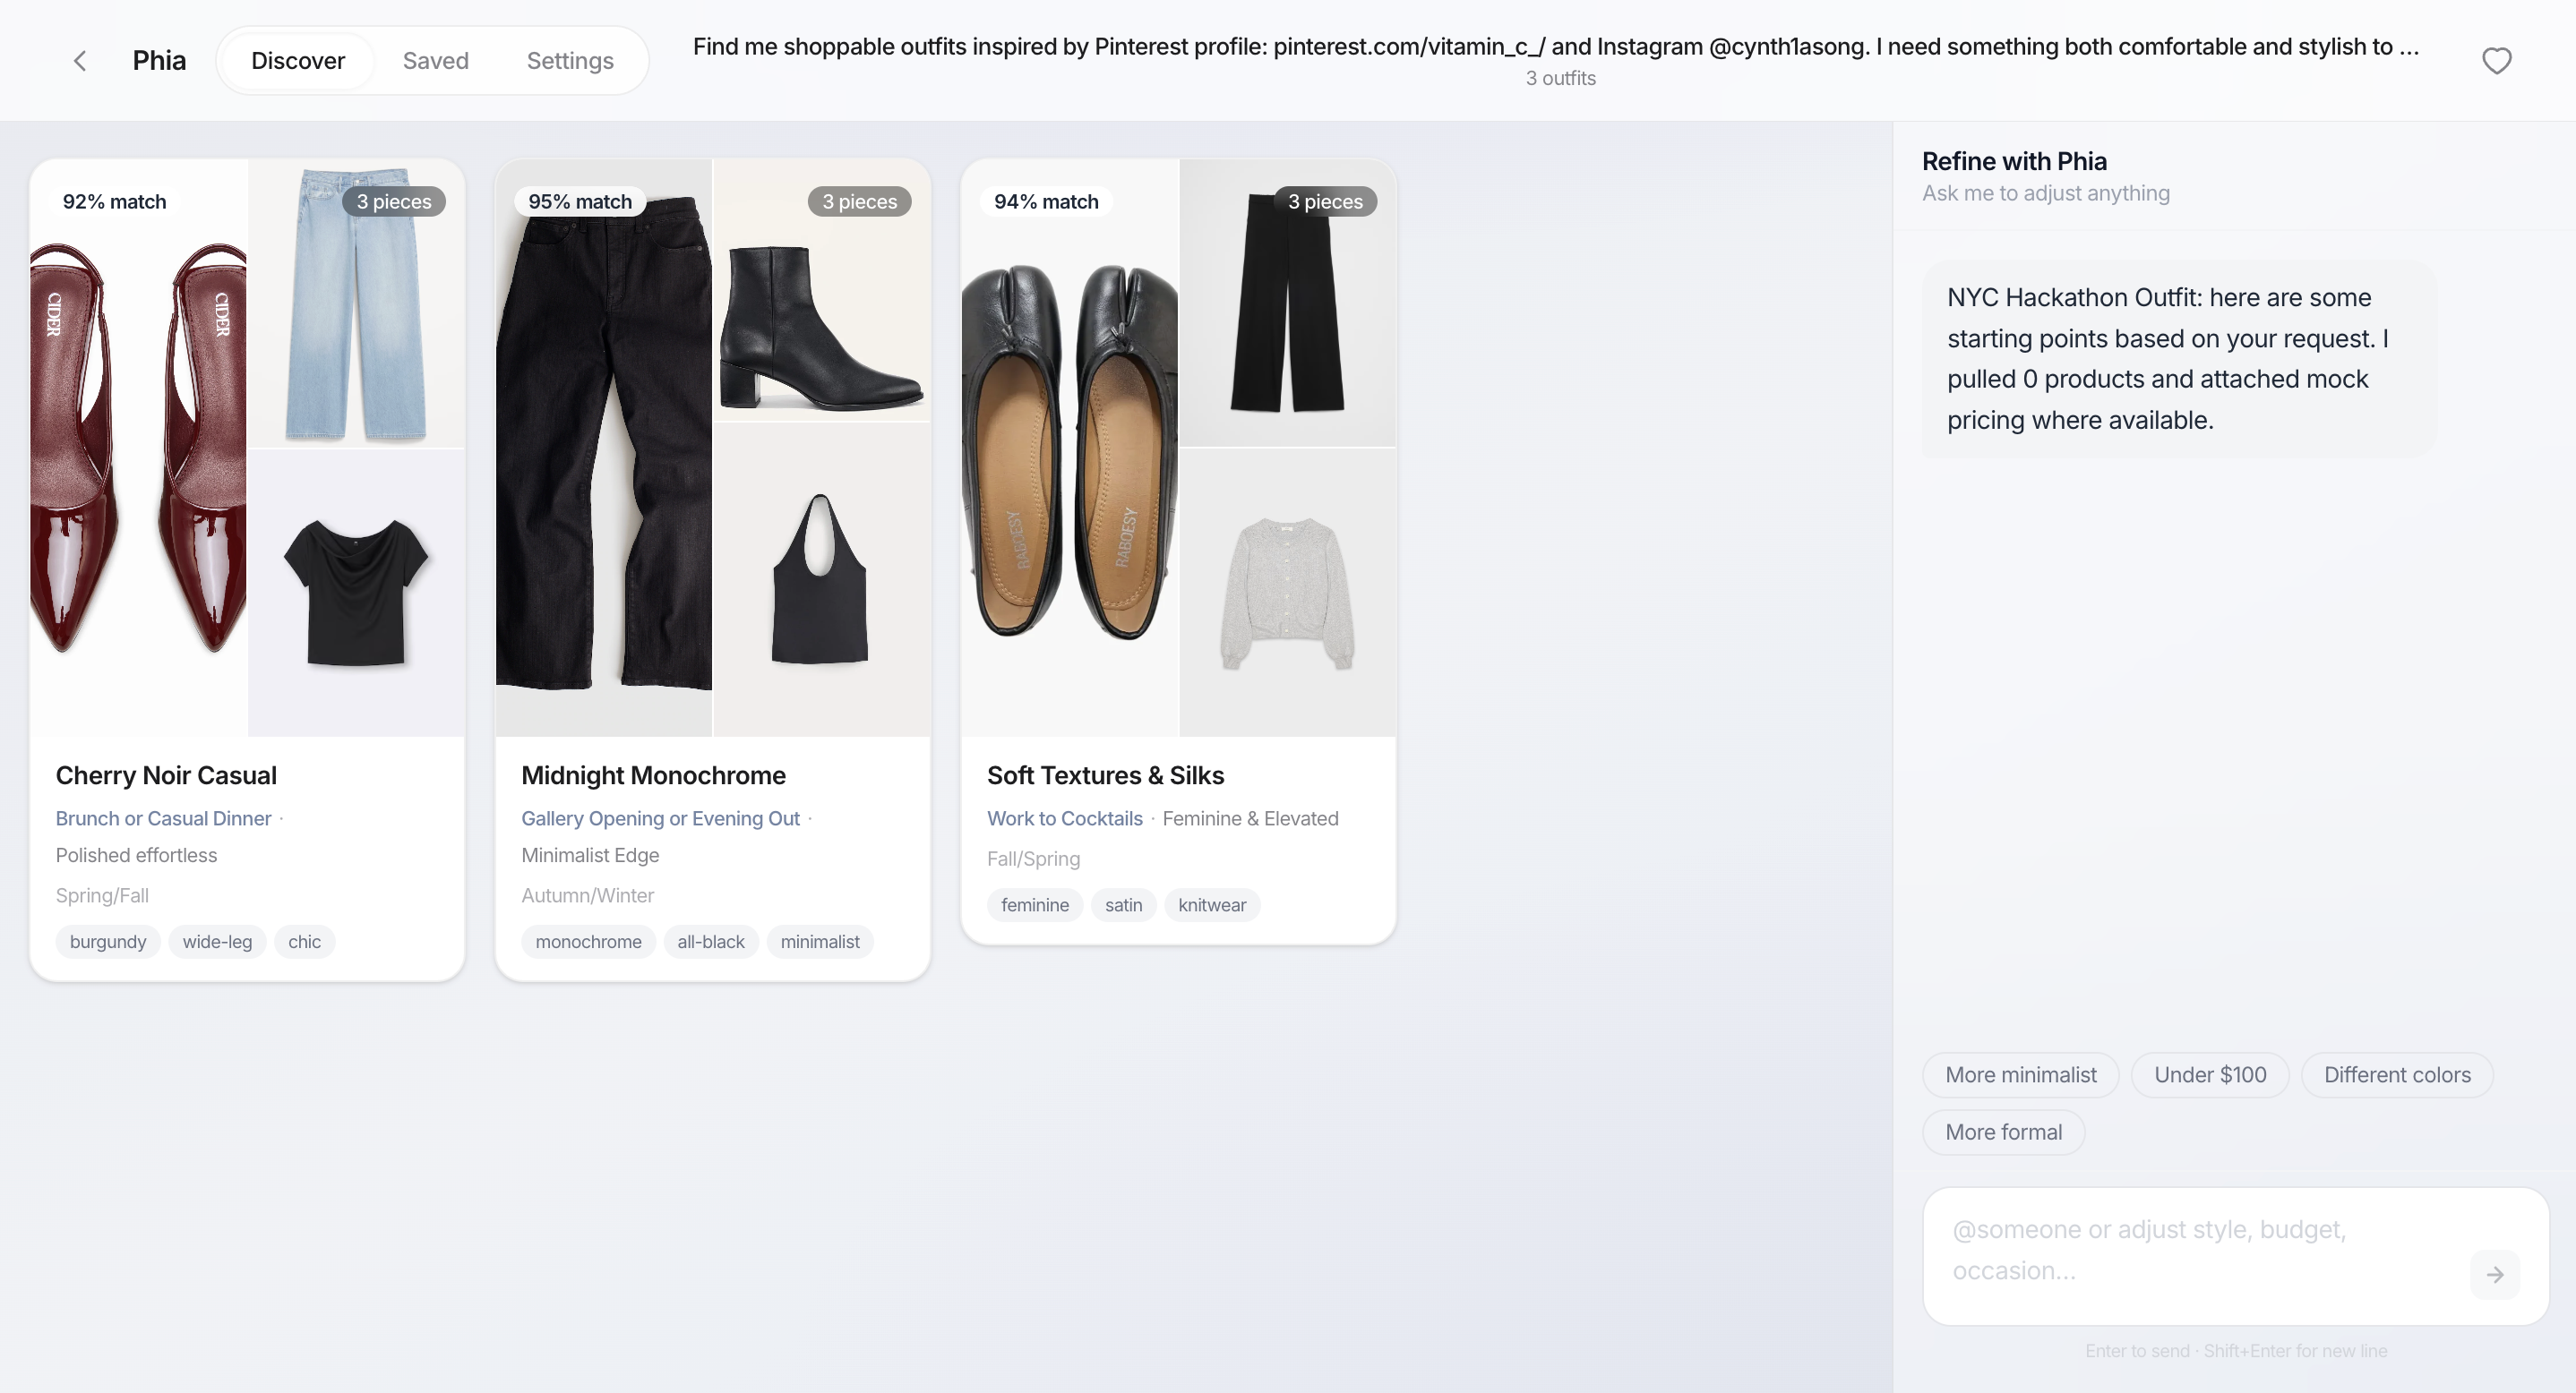The image size is (2576, 1393).
Task: Switch to the Settings tab
Action: 570,61
